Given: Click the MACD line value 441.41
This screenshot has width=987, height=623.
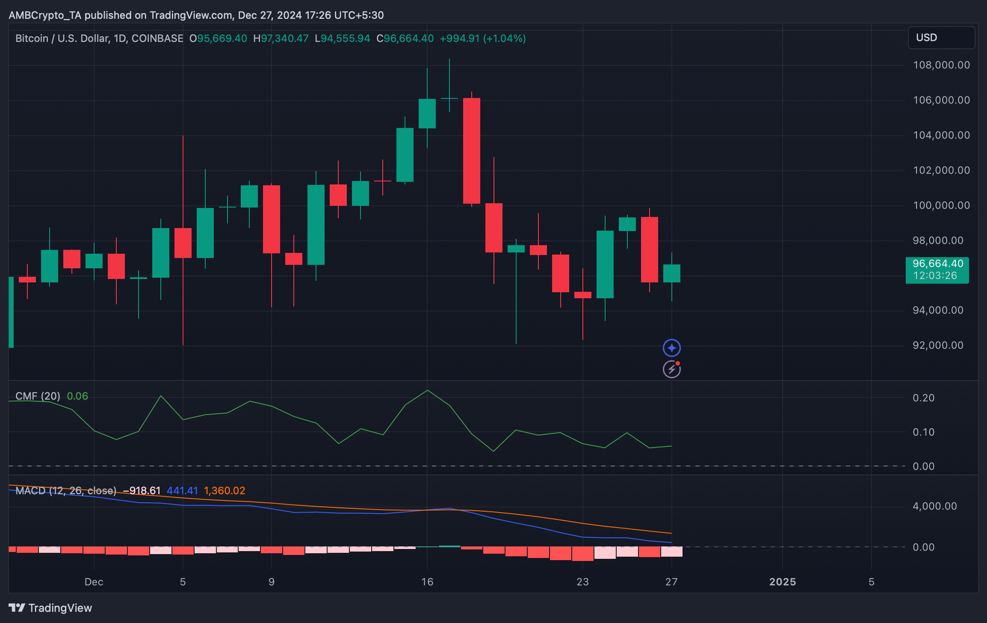Looking at the screenshot, I should point(182,490).
